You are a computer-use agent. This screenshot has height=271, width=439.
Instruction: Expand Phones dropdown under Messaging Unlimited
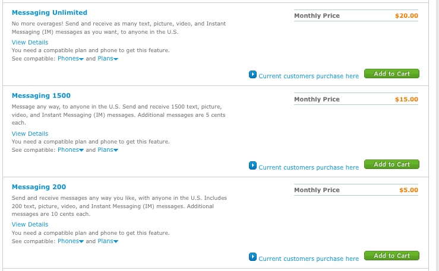pyautogui.click(x=71, y=58)
